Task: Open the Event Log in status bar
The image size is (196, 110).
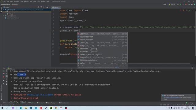Action: (x=190, y=103)
